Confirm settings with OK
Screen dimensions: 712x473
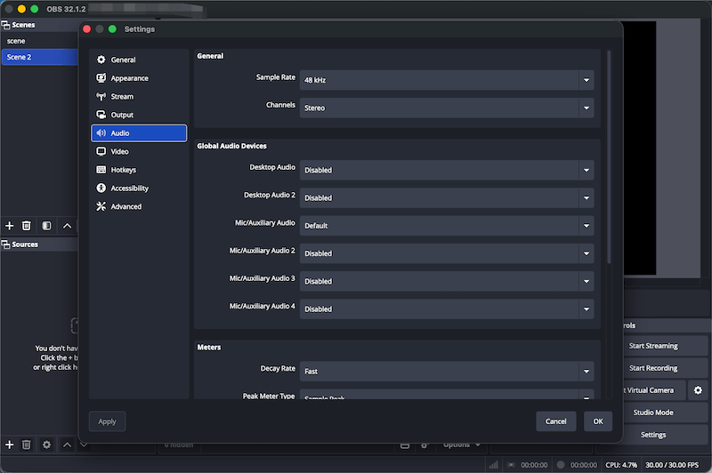[598, 421]
